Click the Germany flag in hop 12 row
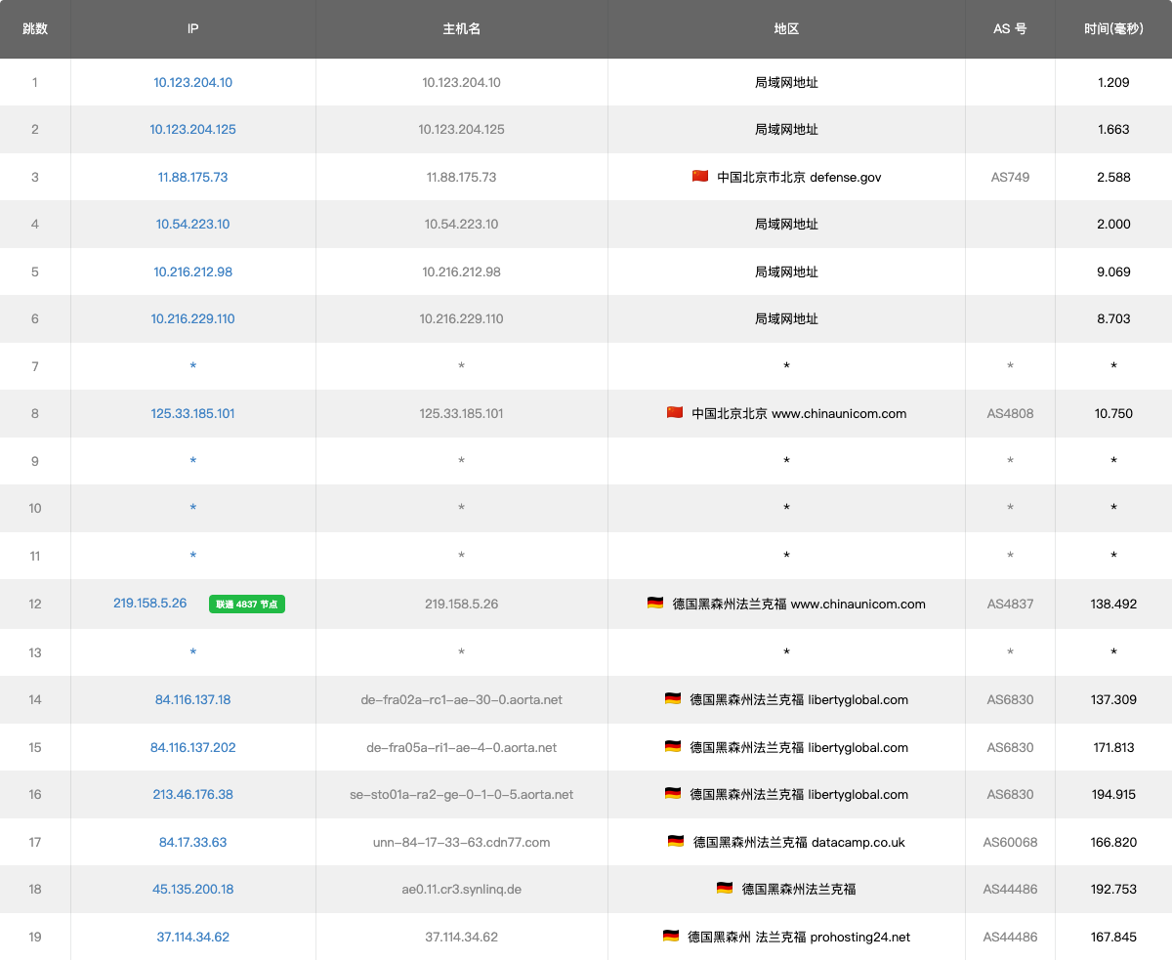The height and width of the screenshot is (960, 1172). point(655,604)
